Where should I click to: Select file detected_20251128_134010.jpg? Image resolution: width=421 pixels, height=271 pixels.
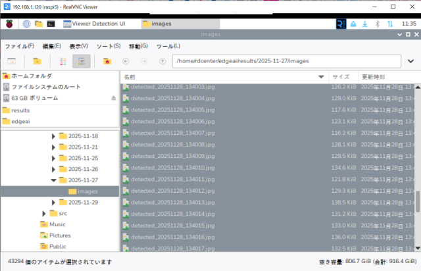(168, 168)
